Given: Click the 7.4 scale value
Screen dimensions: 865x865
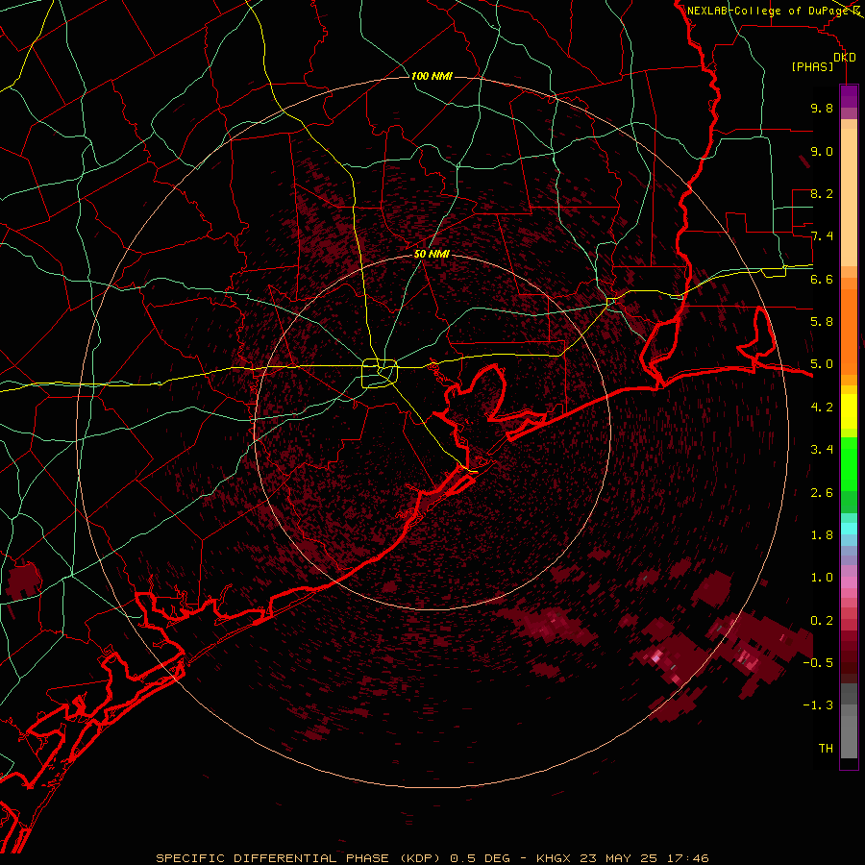Looking at the screenshot, I should 822,236.
